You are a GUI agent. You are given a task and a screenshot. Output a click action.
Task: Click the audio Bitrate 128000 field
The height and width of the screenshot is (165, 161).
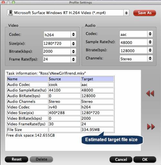coord(133,50)
